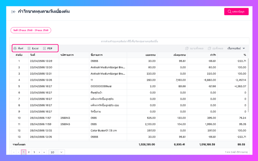The height and width of the screenshot is (161, 258).
Task: Export the report using the Excel icon
Action: coord(29,48)
